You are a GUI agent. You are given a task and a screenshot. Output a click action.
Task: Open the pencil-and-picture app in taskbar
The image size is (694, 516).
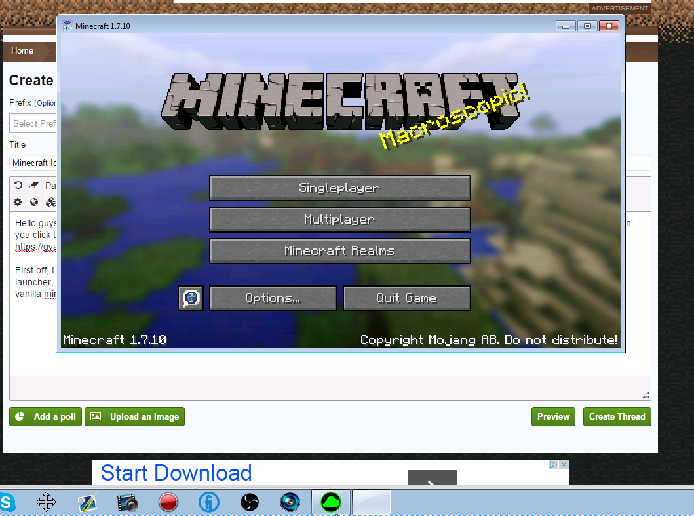87,503
